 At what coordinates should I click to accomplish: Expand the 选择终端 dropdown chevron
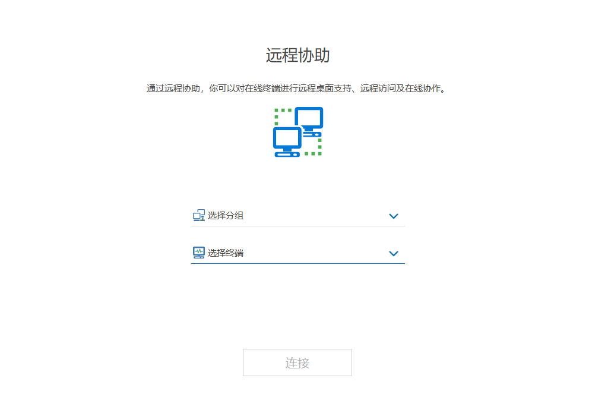tap(394, 254)
